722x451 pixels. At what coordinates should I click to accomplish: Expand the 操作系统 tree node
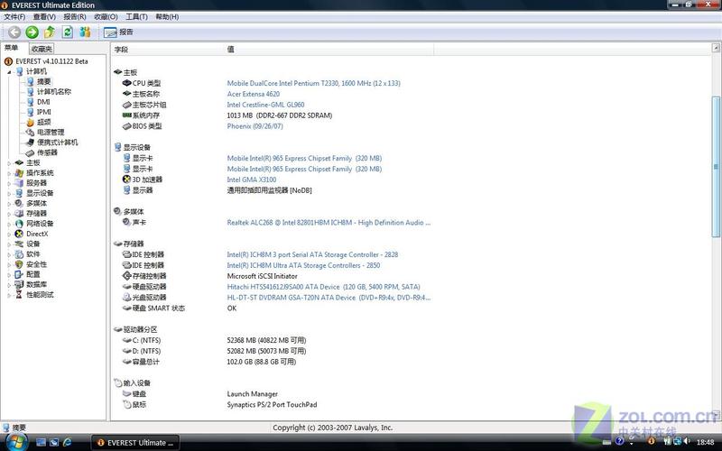coord(9,173)
